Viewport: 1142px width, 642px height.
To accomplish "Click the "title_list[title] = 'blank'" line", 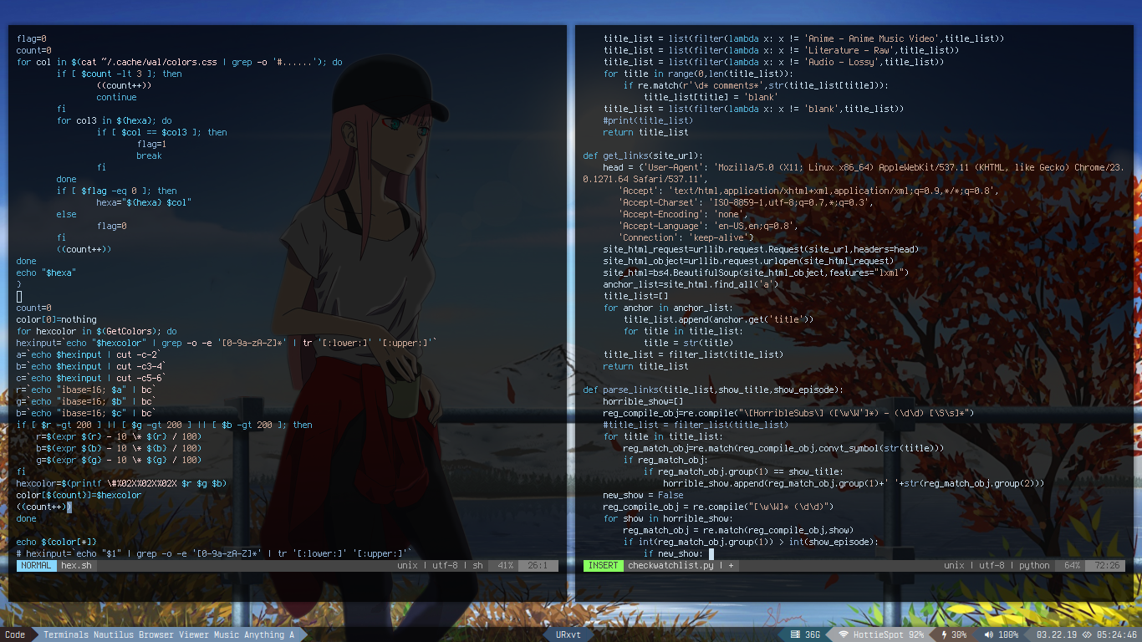I will click(711, 97).
